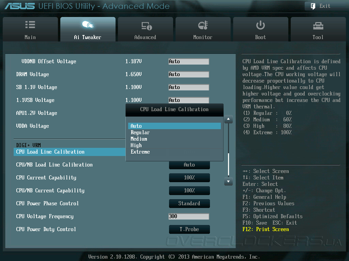
Task: Click the Boot power icon
Action: click(260, 25)
